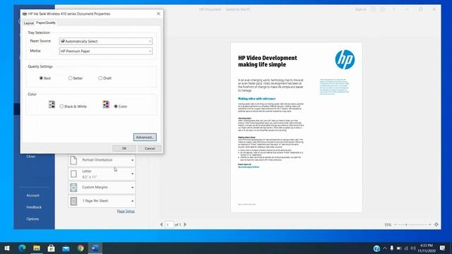The image size is (452, 254).
Task: Open Account in Word backstage sidebar
Action: point(33,195)
